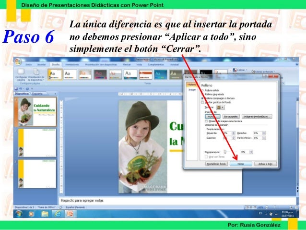This screenshot has width=306, height=230.
Task: Toggle Mosaico de imagen como textura
Action: point(206,121)
